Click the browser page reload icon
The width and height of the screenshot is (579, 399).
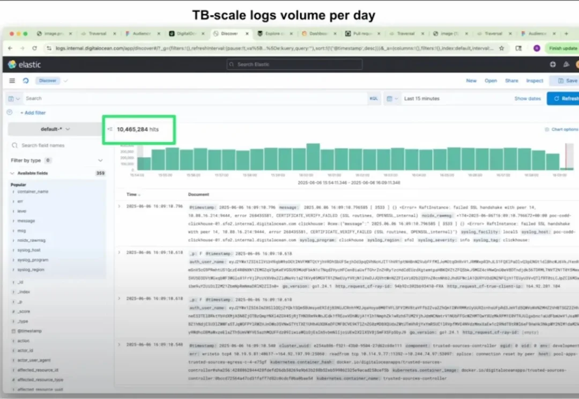point(35,48)
